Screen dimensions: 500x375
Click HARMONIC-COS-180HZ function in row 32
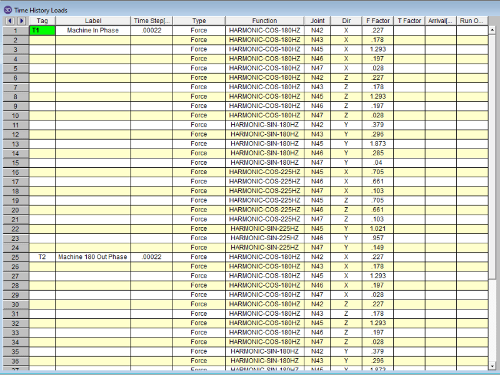point(264,323)
